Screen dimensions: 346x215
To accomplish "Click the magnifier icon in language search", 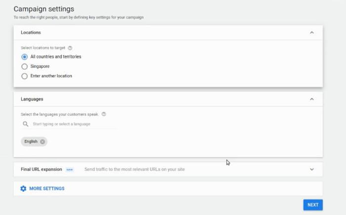I will point(26,124).
